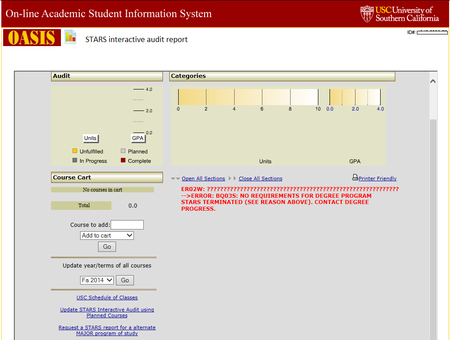This screenshot has width=450, height=340.
Task: Click the gray In Progress legend swatch
Action: tap(75, 160)
